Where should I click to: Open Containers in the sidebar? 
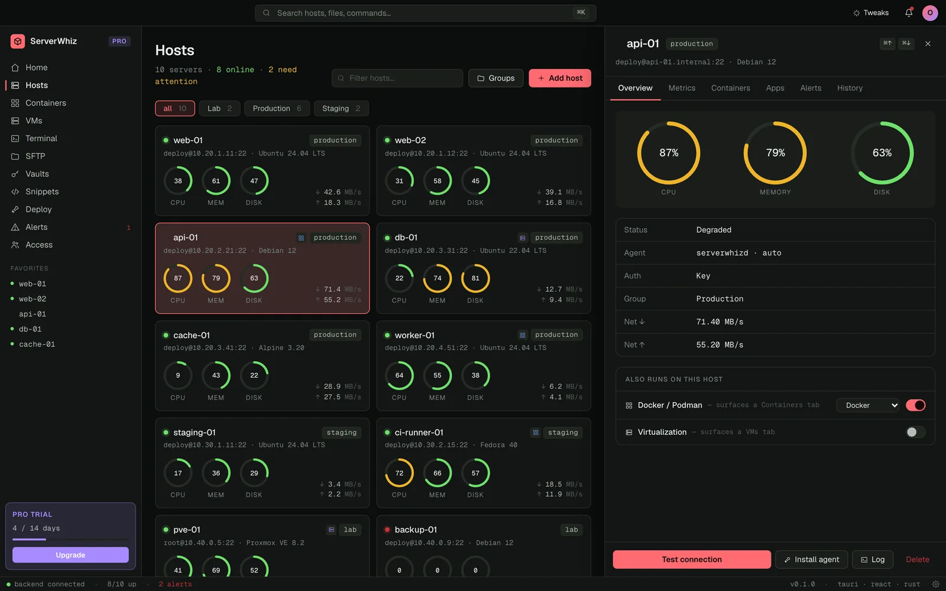coord(71,103)
